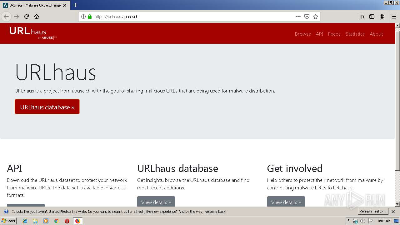
Task: Save page to Pocket icon
Action: click(307, 17)
